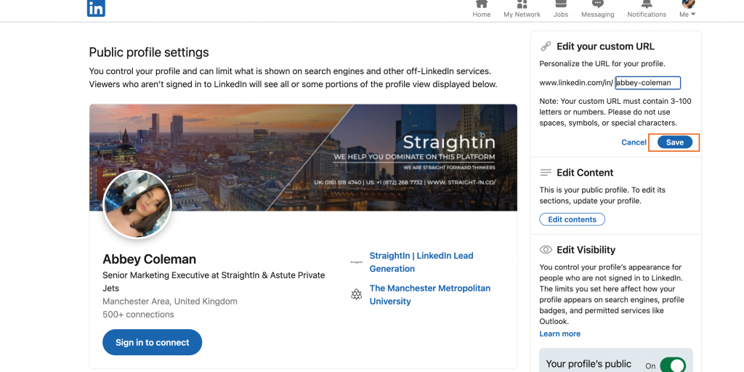Open the Notifications nav item
744x372 pixels.
pos(647,9)
